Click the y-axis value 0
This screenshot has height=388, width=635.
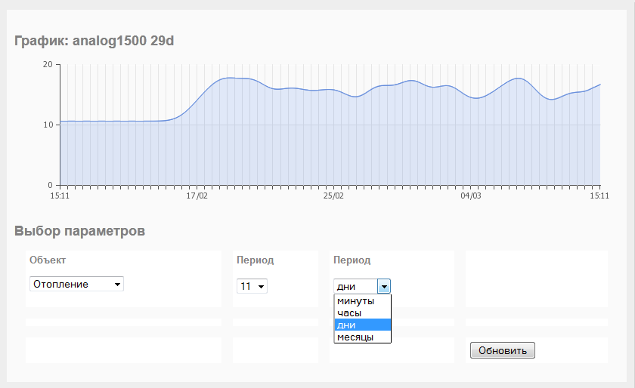(50, 185)
